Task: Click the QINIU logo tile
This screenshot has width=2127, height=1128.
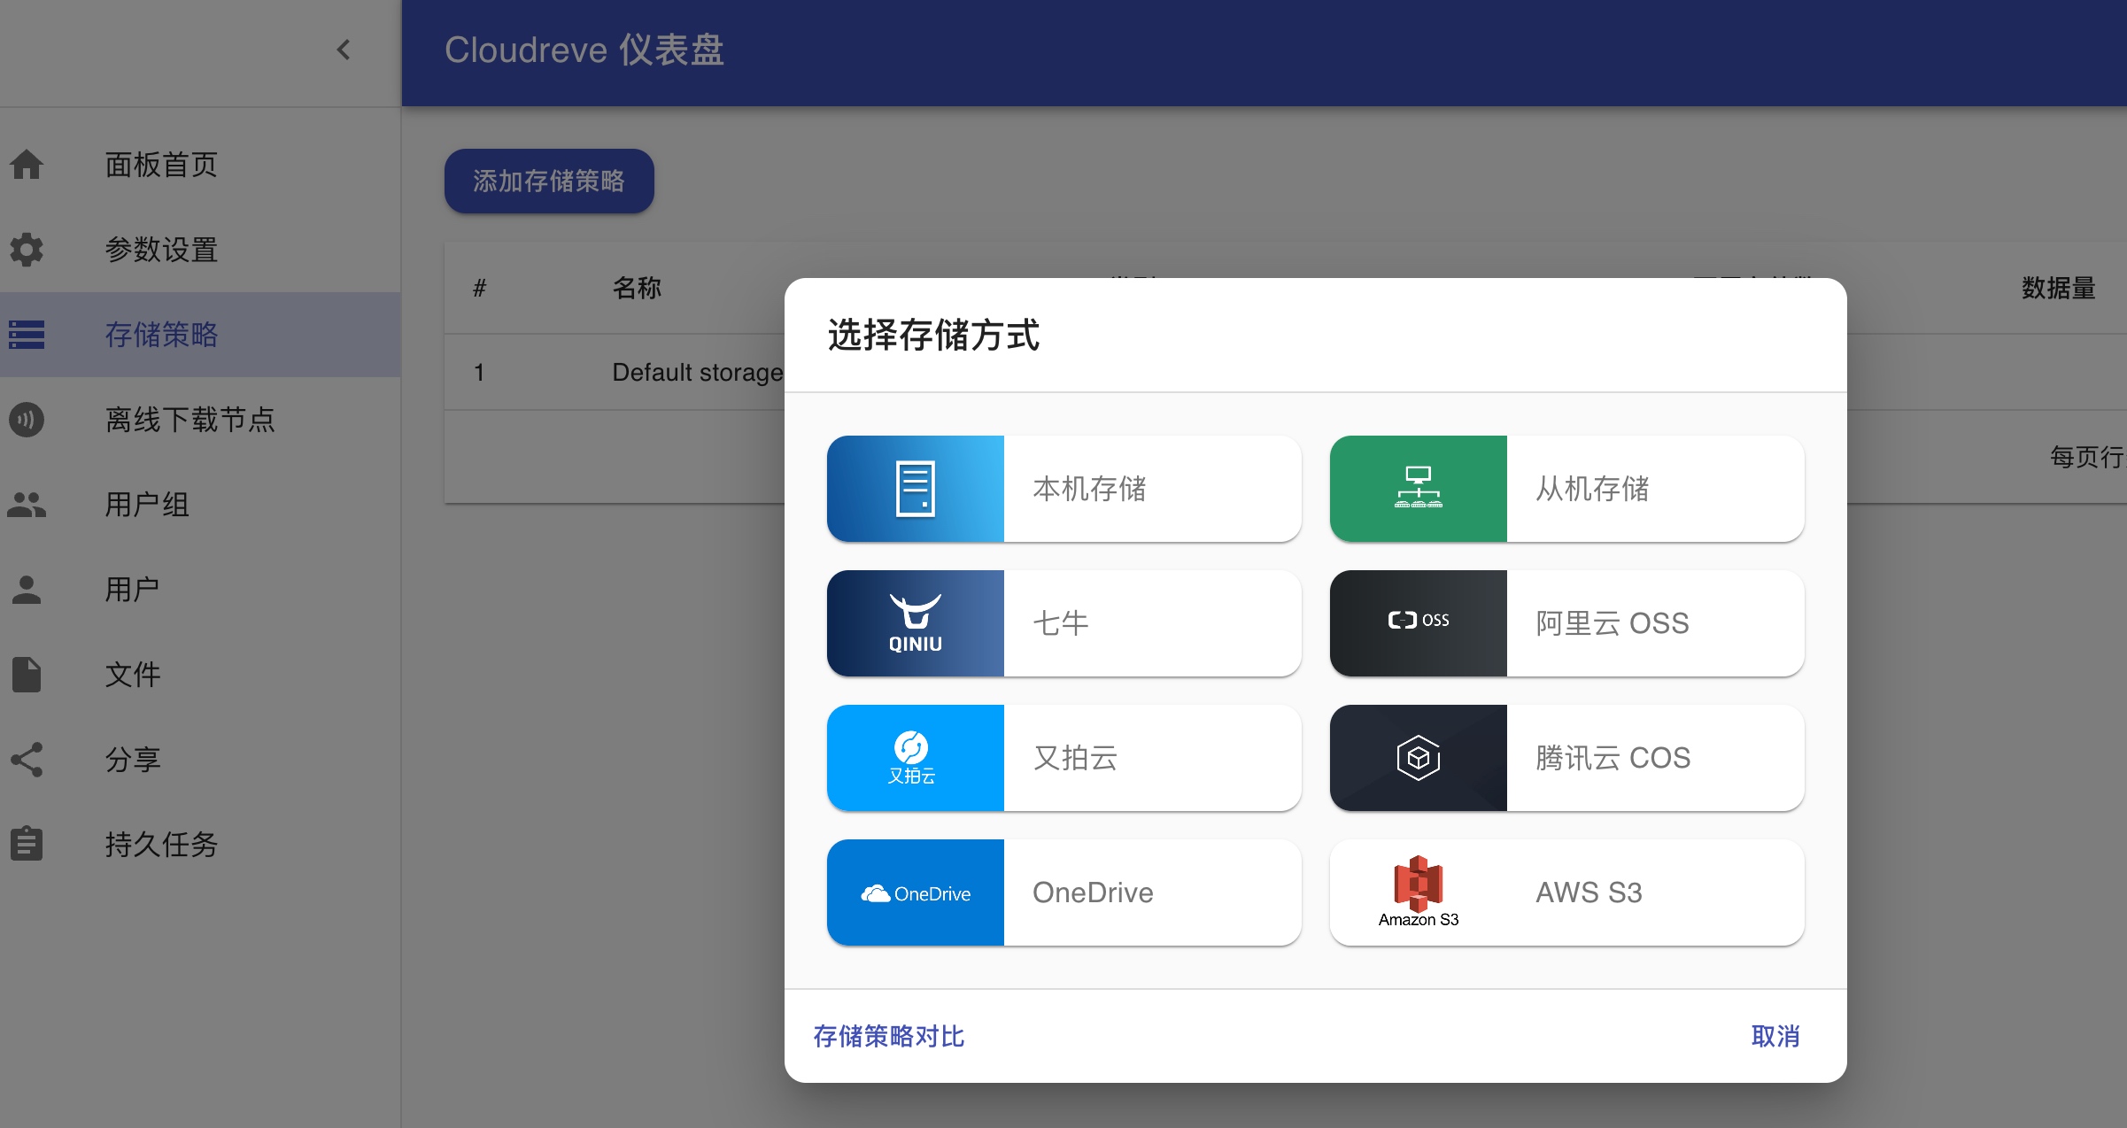Action: (x=916, y=623)
